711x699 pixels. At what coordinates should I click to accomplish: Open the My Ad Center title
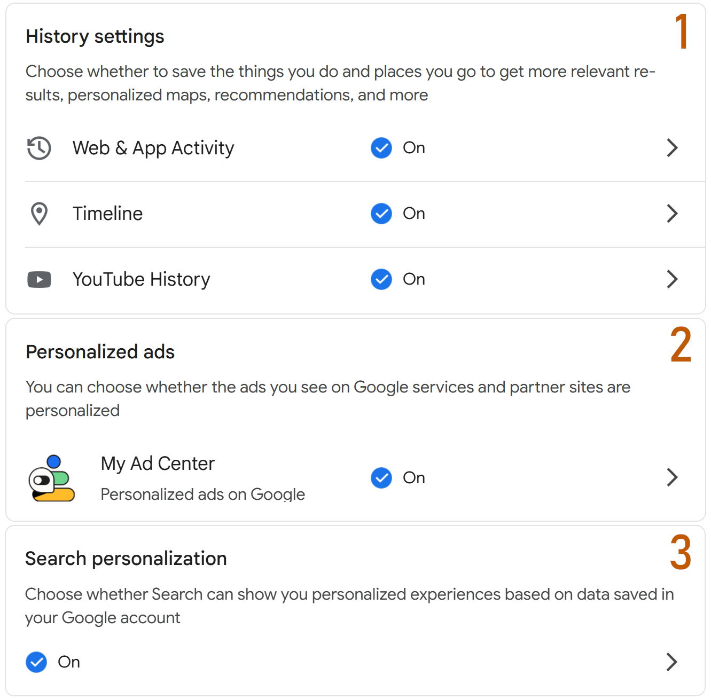(158, 464)
